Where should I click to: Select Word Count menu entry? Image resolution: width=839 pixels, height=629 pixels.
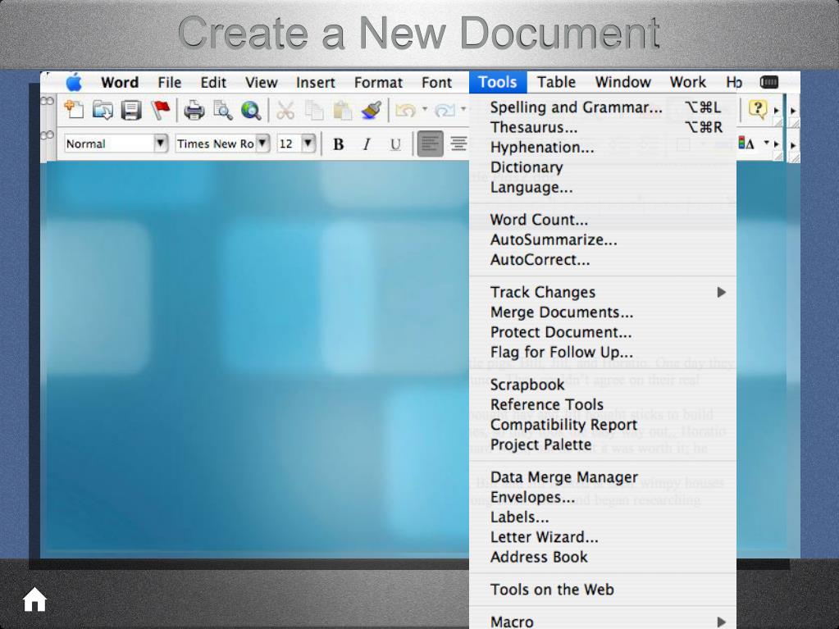coord(603,219)
